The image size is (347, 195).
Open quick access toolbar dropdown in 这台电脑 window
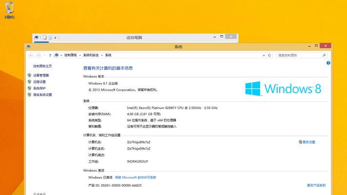coord(55,38)
